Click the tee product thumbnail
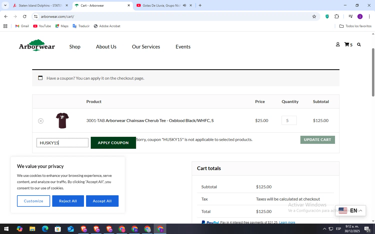375x234 pixels. pos(62,120)
